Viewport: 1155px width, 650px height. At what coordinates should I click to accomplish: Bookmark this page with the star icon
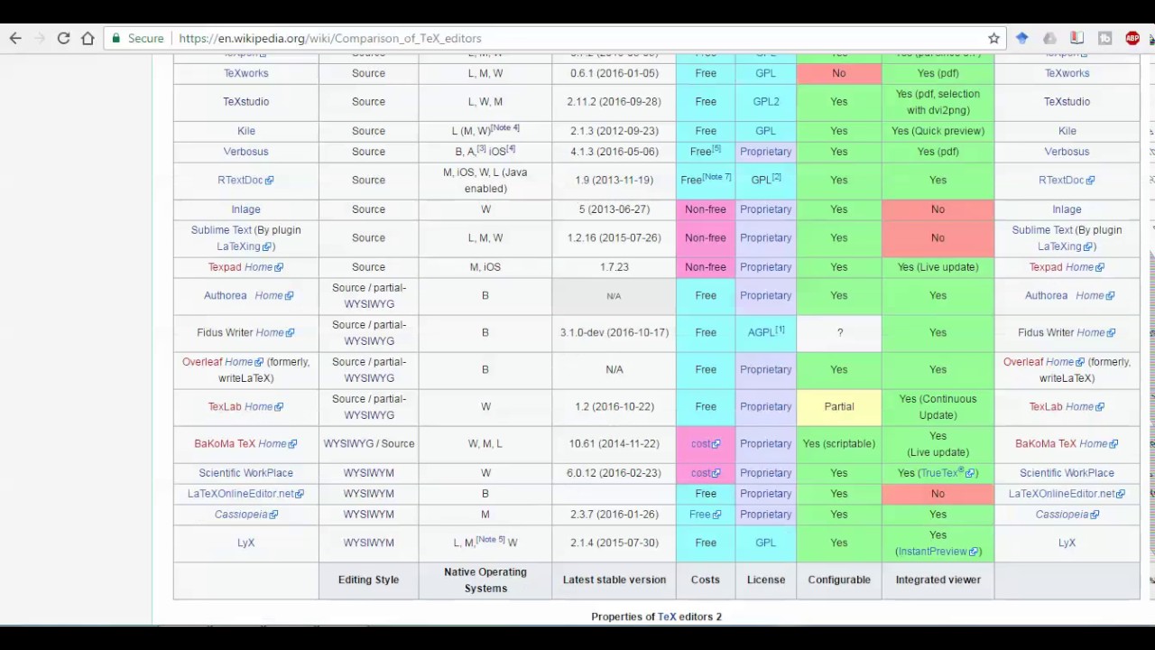tap(993, 38)
